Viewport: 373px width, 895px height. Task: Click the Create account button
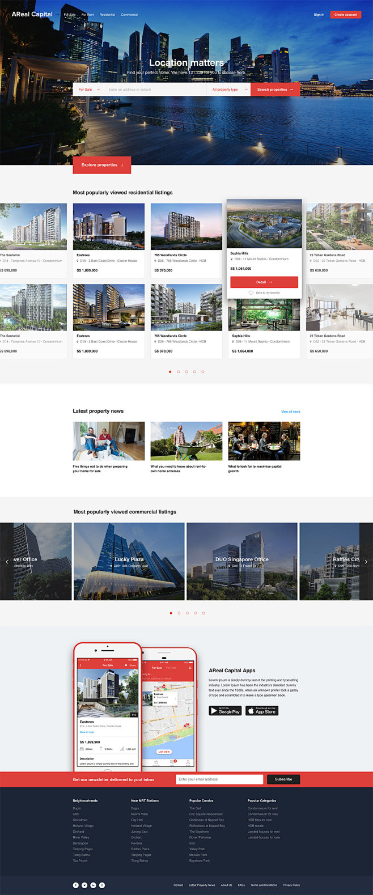tap(346, 15)
